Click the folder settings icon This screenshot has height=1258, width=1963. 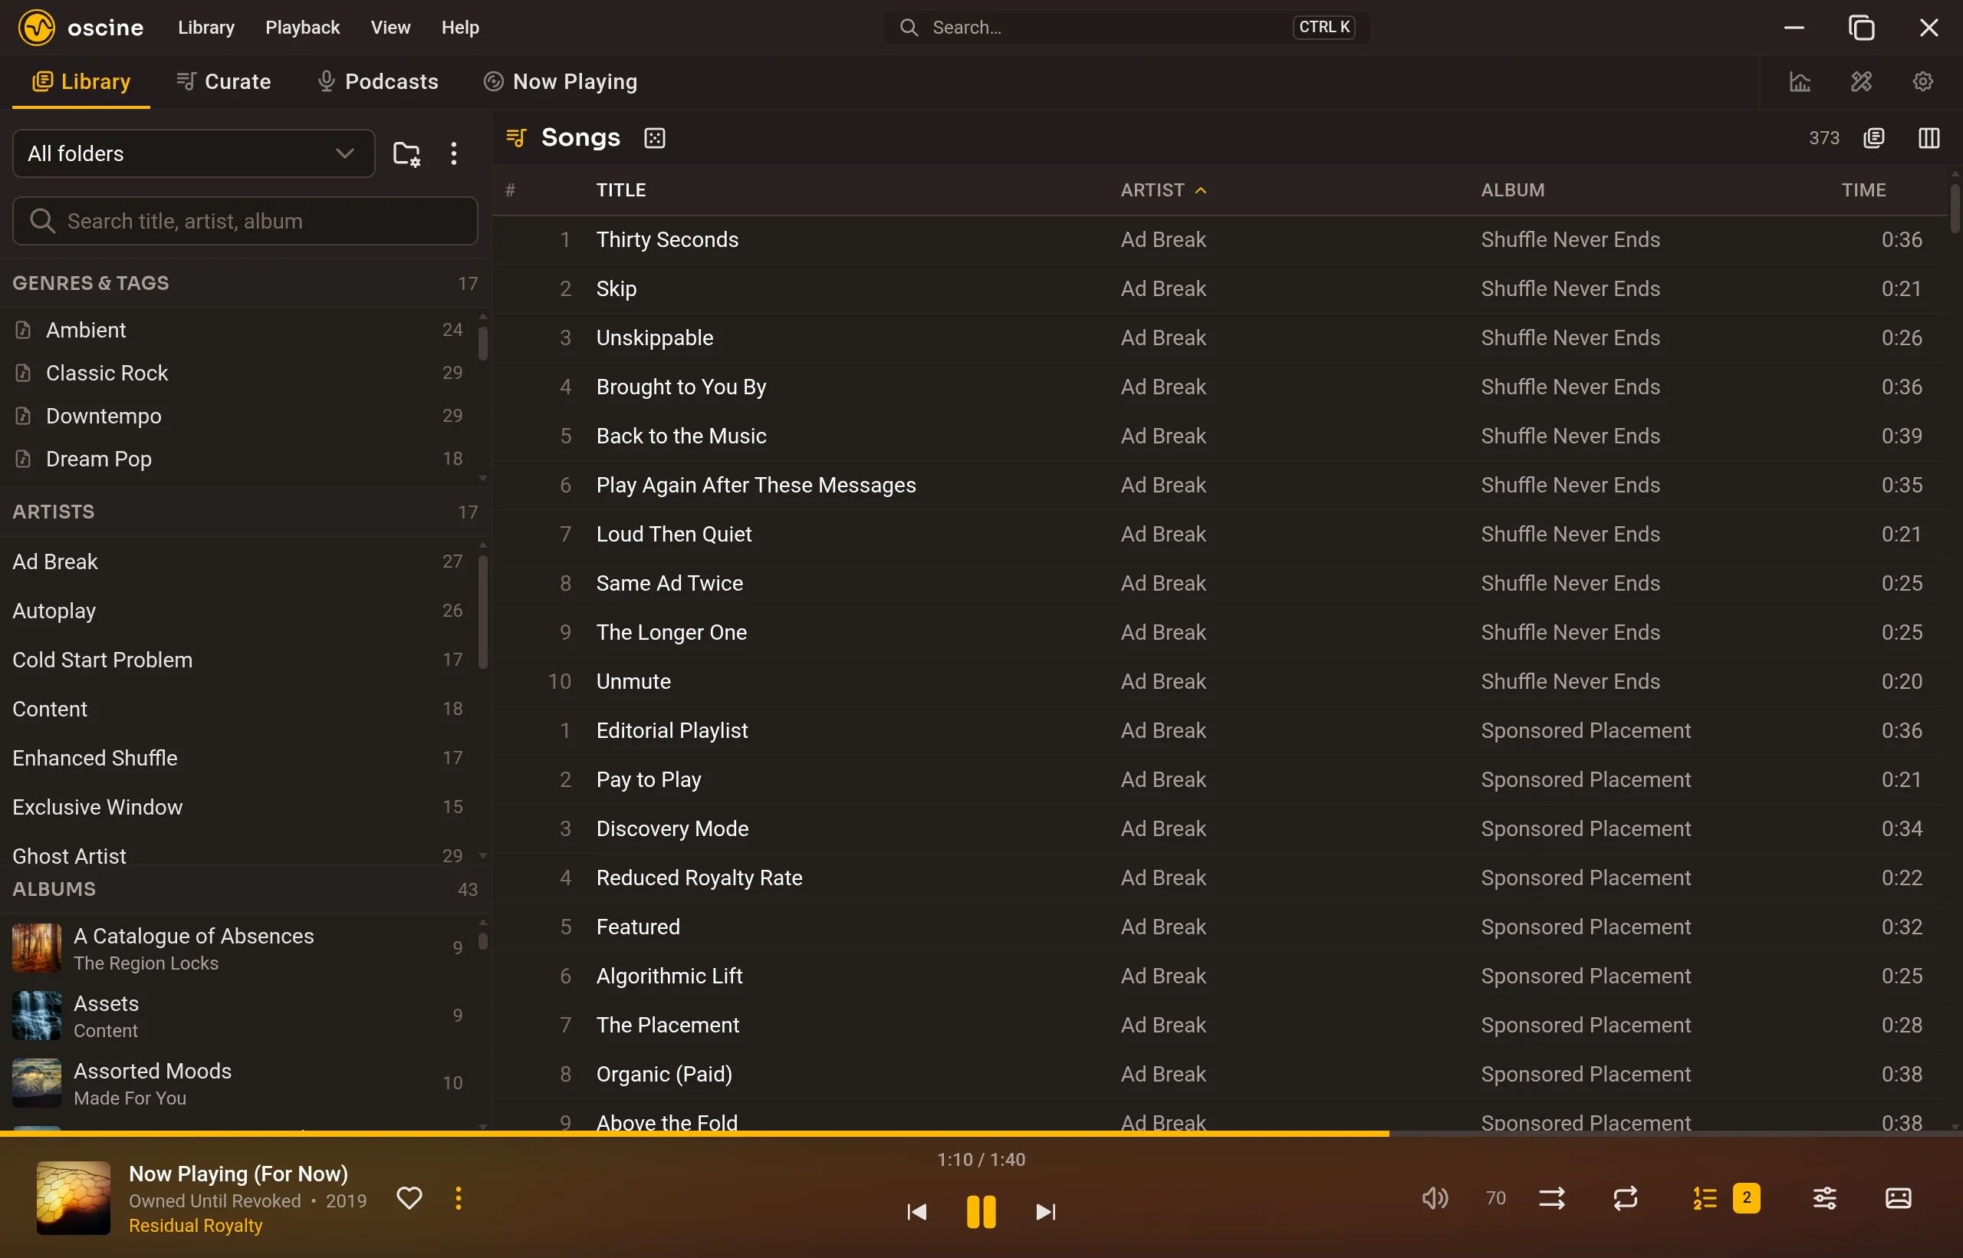tap(406, 153)
